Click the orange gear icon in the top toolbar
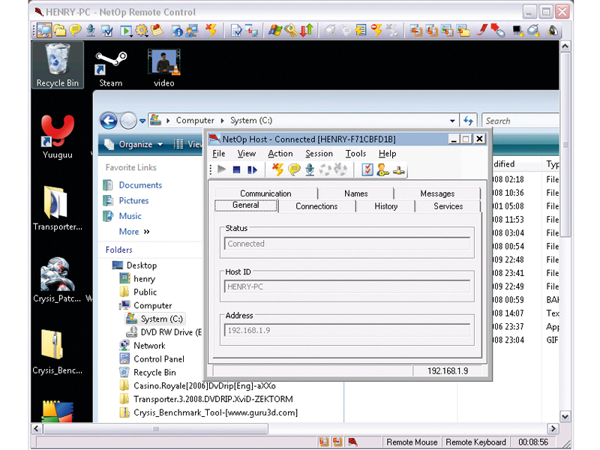 coord(141,30)
